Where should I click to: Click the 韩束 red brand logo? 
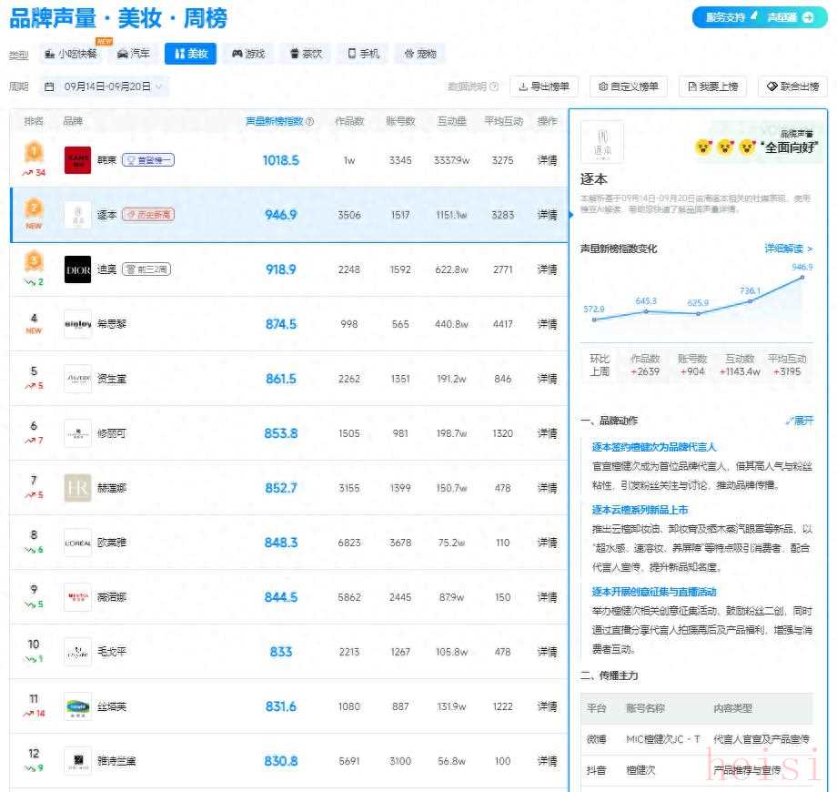pos(77,160)
